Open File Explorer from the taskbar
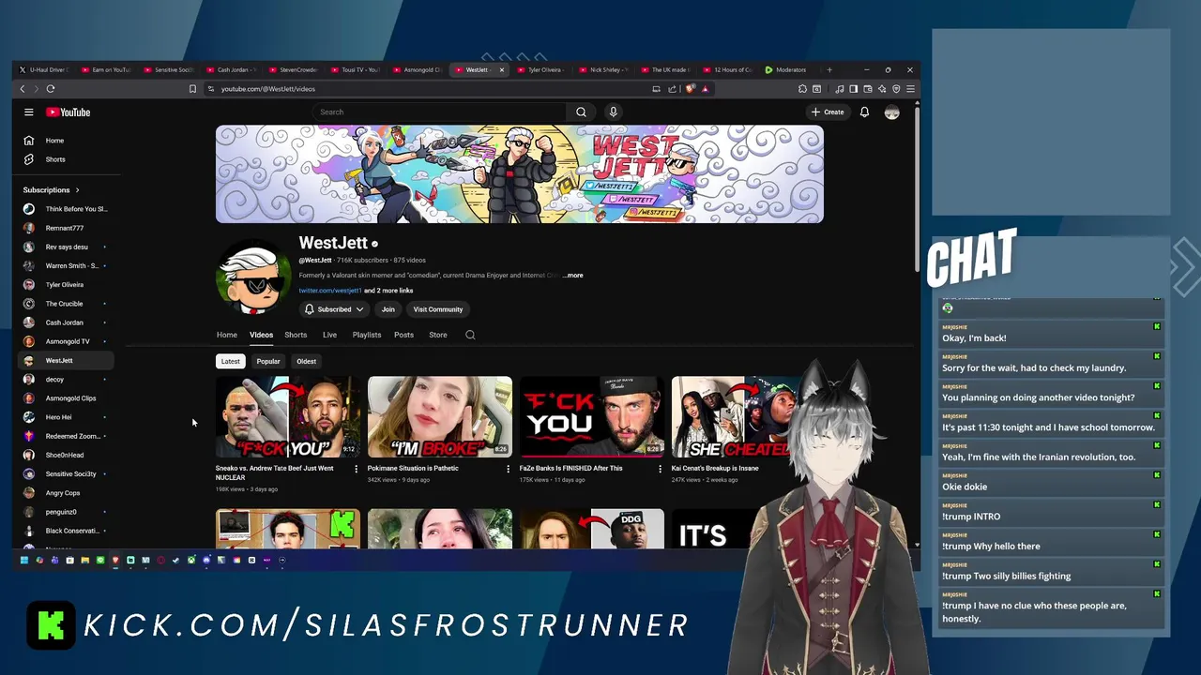Viewport: 1201px width, 675px height. click(85, 561)
